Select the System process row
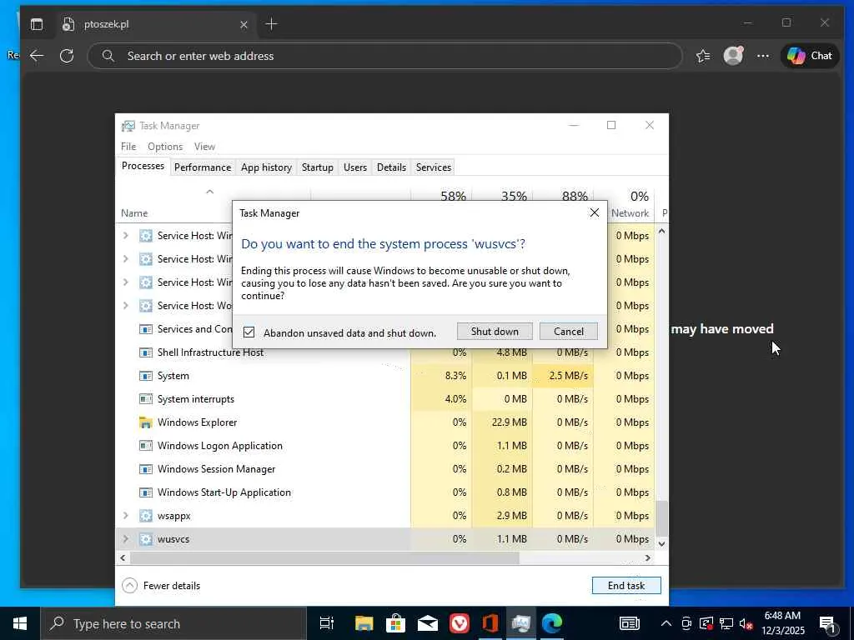 [x=385, y=376]
